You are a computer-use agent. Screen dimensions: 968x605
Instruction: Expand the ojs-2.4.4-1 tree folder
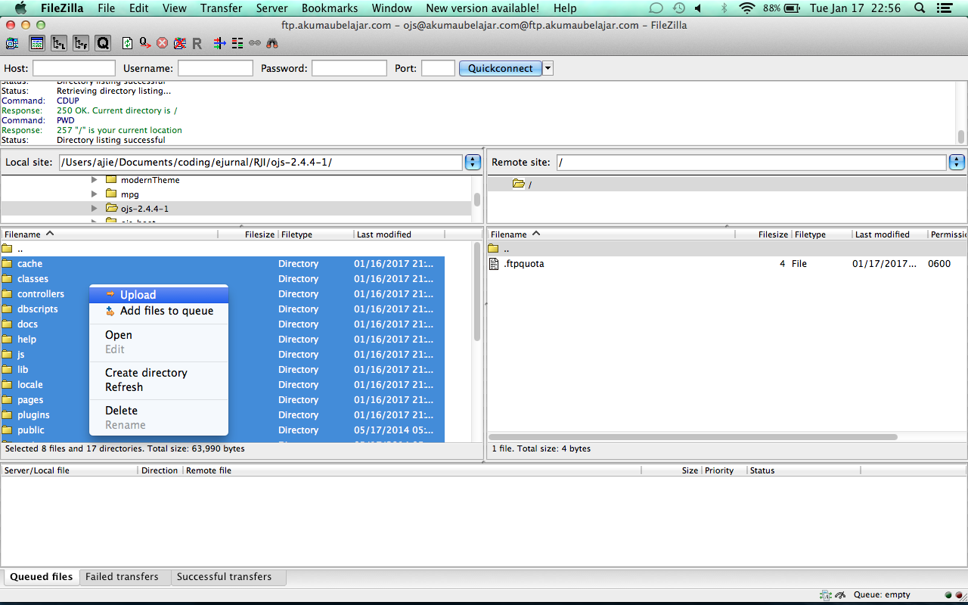[95, 208]
